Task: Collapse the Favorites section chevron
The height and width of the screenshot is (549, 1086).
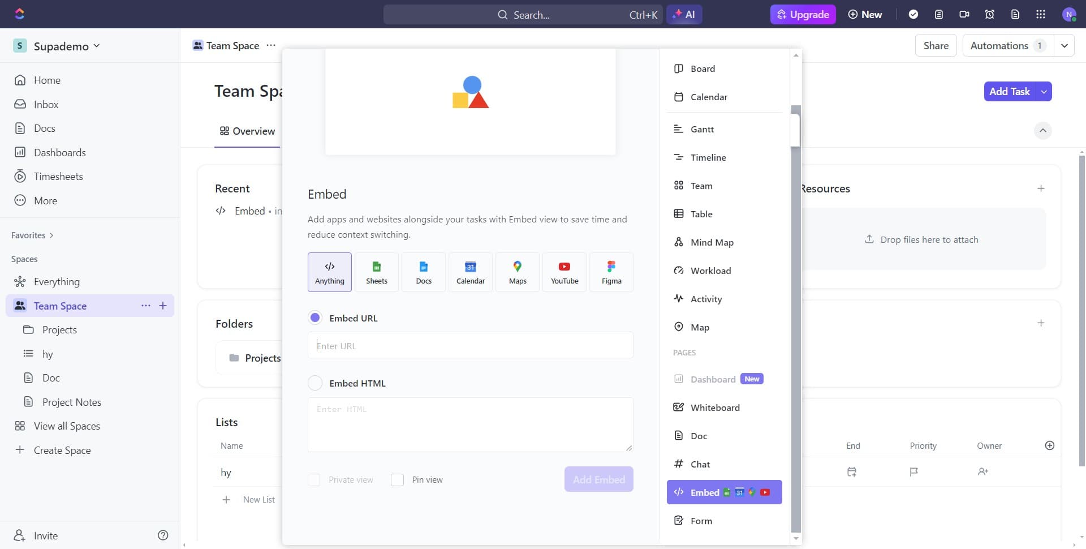Action: (x=51, y=235)
